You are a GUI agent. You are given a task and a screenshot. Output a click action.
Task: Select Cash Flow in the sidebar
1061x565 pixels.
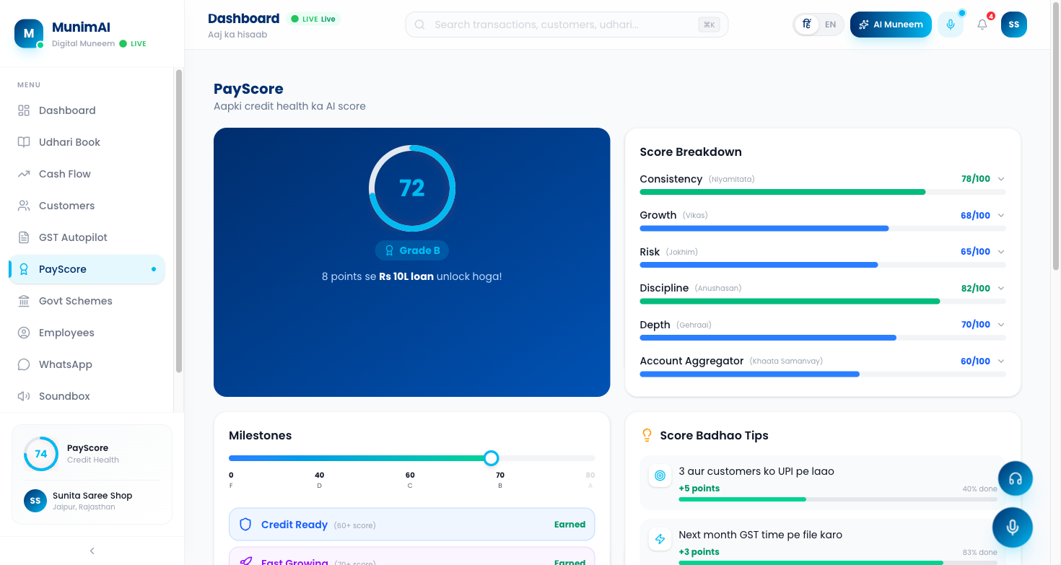click(x=64, y=173)
